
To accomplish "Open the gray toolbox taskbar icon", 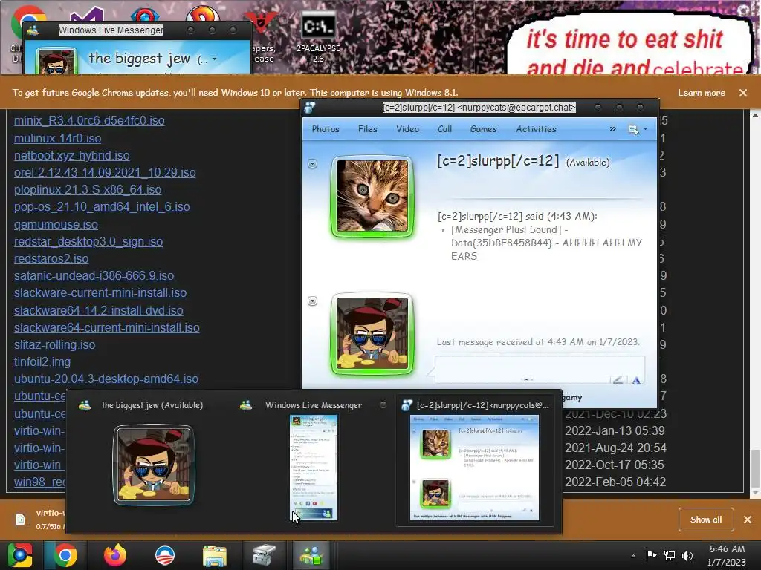I will [264, 555].
